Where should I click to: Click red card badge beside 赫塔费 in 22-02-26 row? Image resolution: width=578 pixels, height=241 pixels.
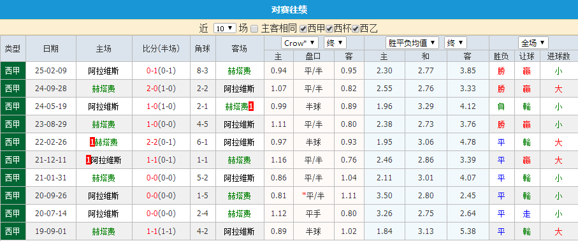[92, 142]
